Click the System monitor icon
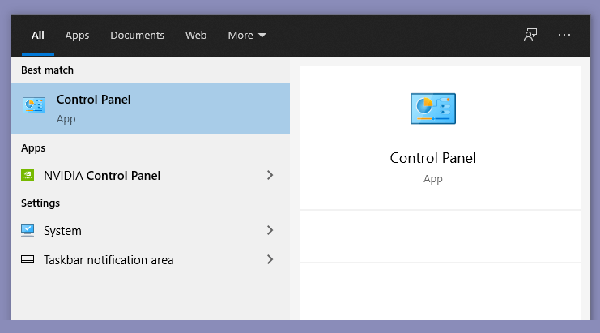The image size is (600, 333). pyautogui.click(x=28, y=230)
